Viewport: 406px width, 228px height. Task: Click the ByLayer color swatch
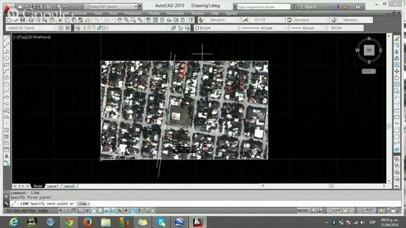pos(197,28)
